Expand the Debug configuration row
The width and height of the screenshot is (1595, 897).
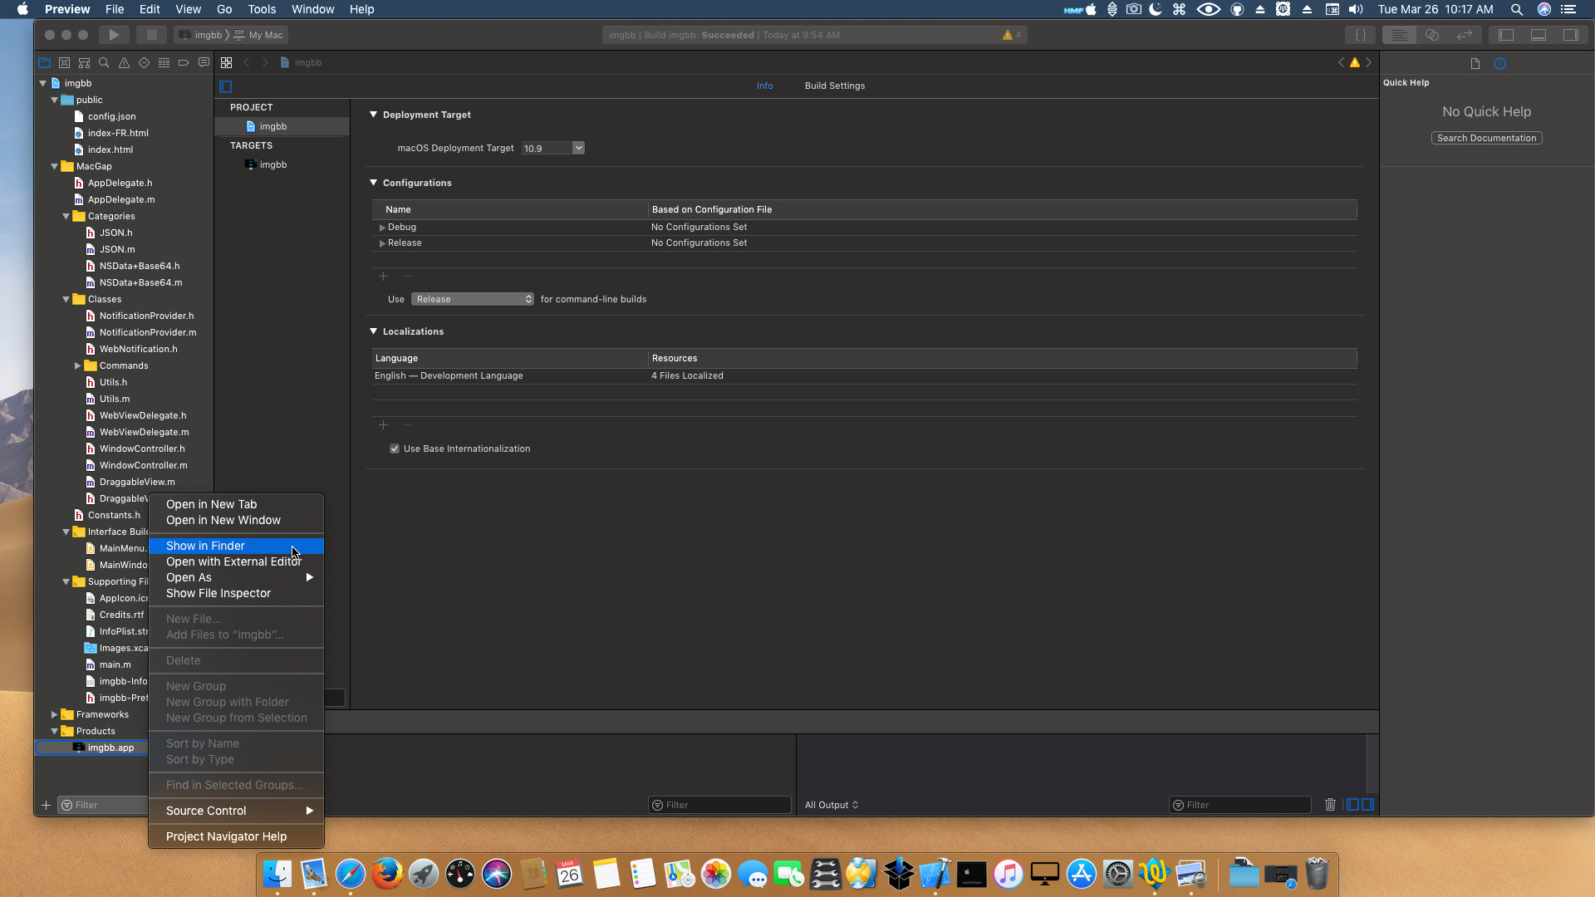pyautogui.click(x=382, y=228)
